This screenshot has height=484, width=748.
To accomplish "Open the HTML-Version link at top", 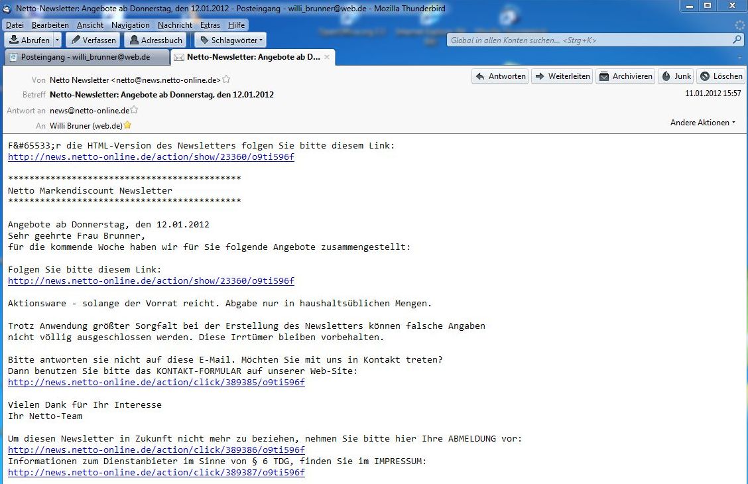I will click(x=151, y=157).
